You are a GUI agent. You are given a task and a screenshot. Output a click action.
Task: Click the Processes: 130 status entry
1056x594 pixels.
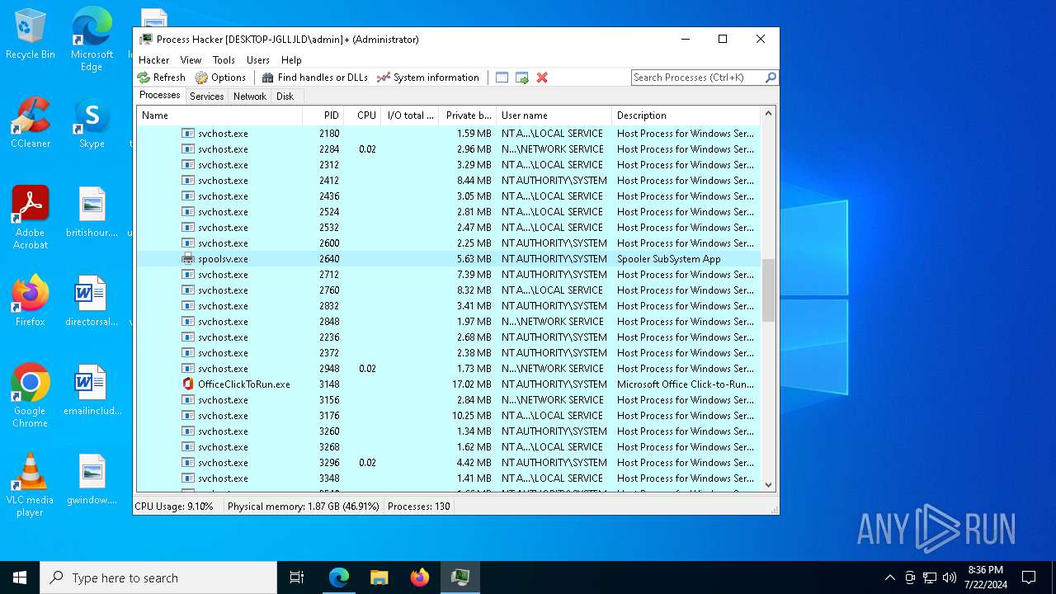coord(419,507)
